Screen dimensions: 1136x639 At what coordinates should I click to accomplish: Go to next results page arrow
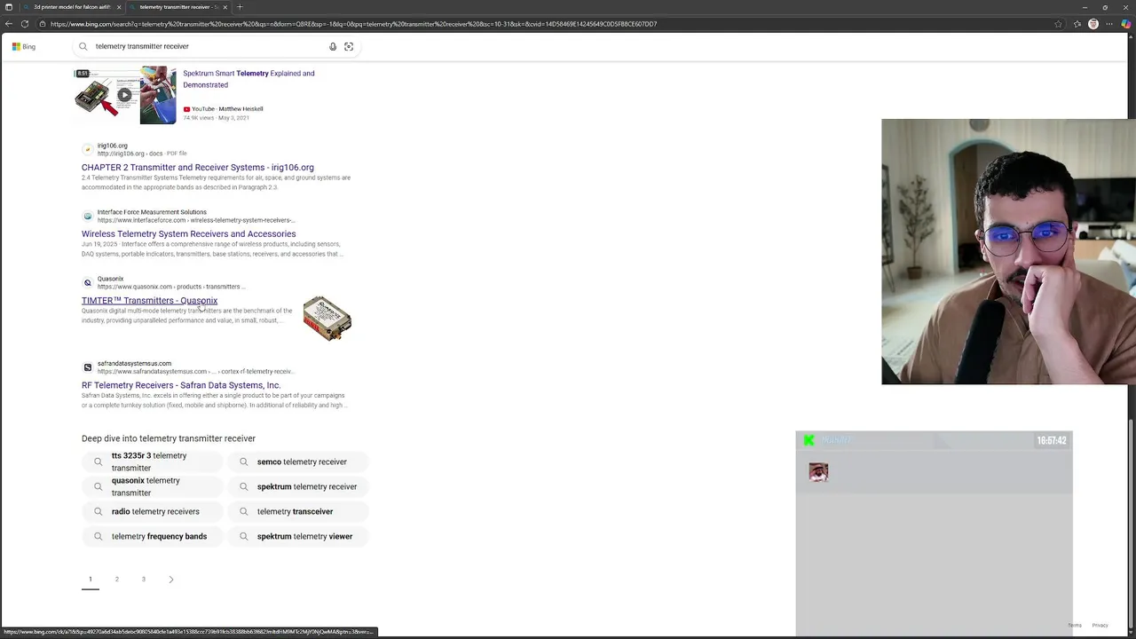[171, 579]
